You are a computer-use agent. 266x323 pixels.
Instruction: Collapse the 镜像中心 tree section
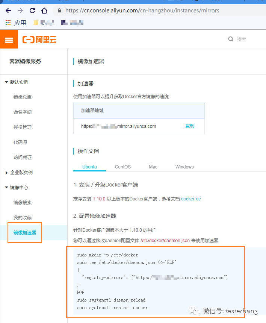(x=6, y=188)
